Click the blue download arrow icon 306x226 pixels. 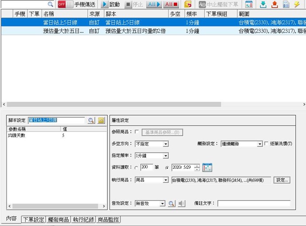coord(263,4)
